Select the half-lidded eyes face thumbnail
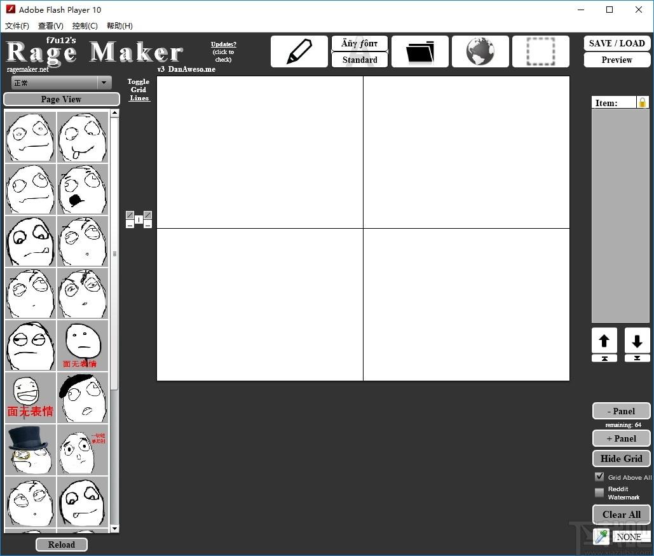Viewport: 654px width, 556px height. click(x=31, y=346)
